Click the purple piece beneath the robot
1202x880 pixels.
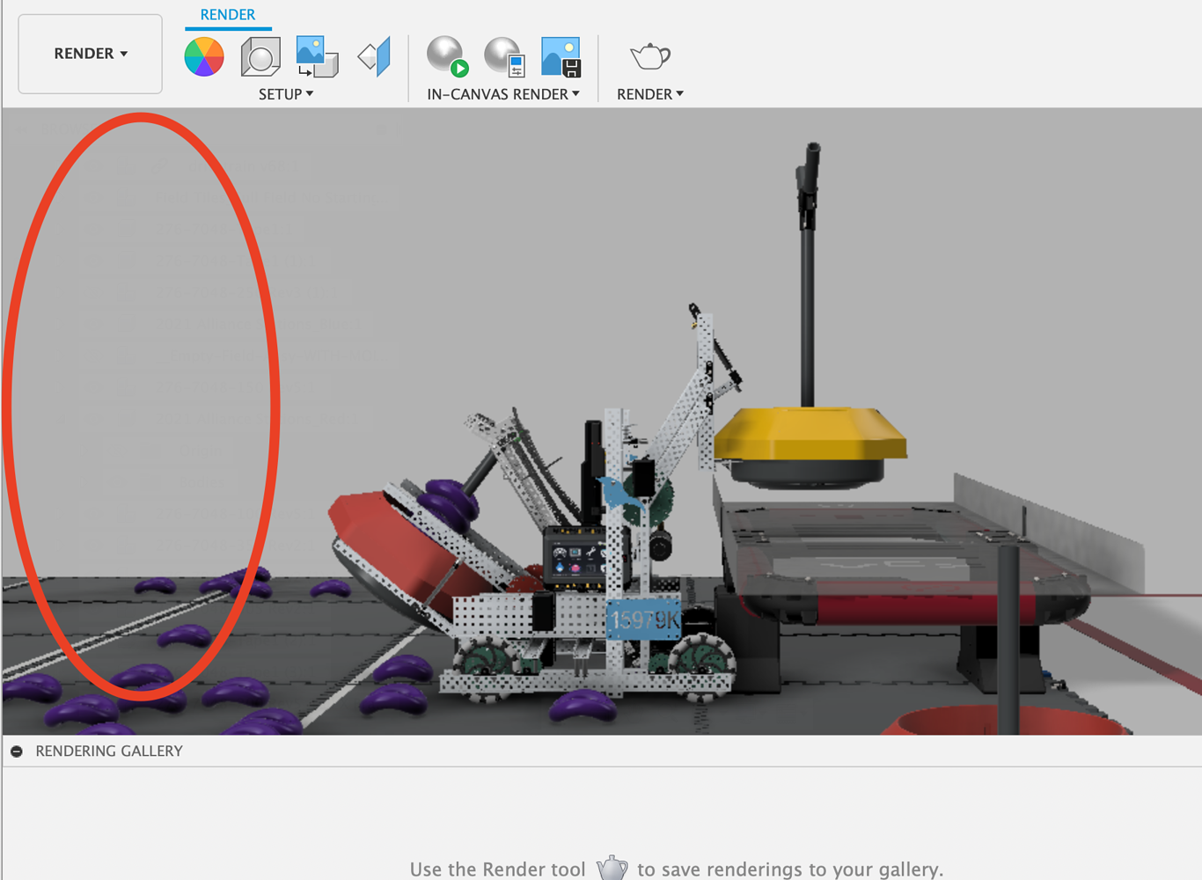point(583,704)
